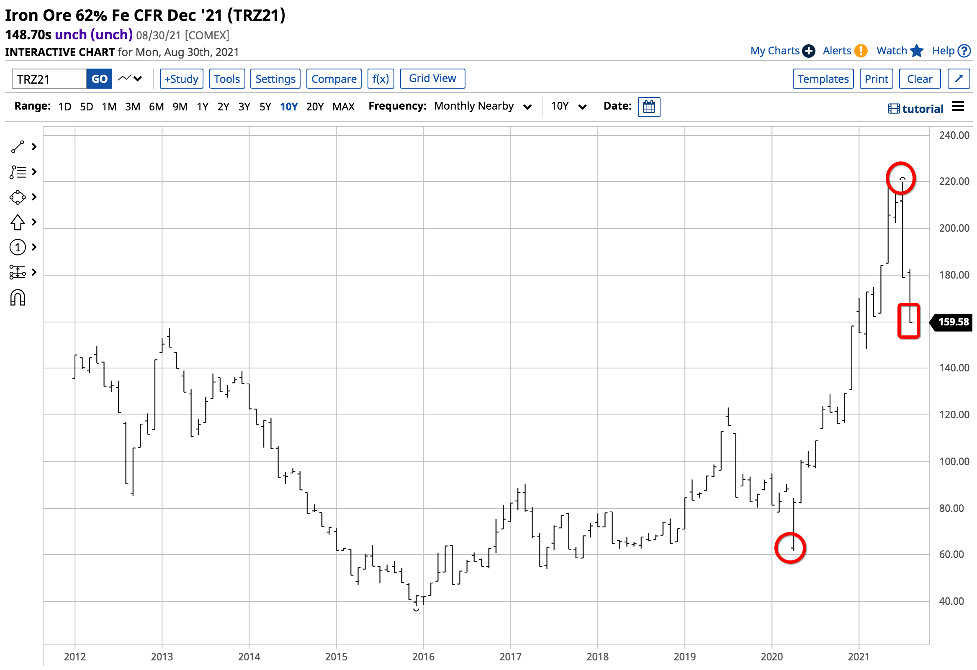Open chart Settings

pyautogui.click(x=275, y=79)
